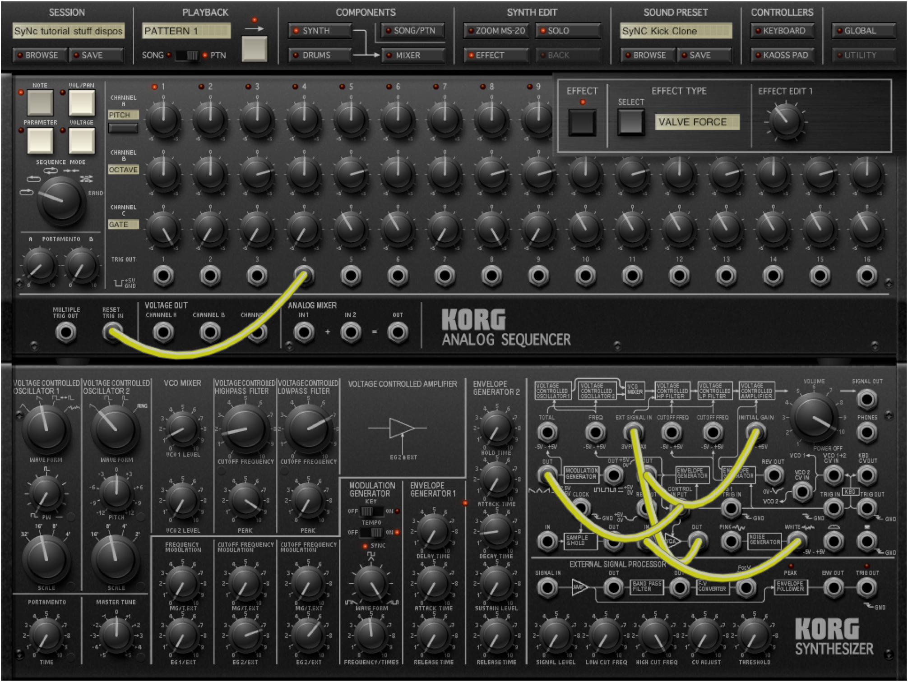Click the Channel A PITCH selector
Image resolution: width=908 pixels, height=682 pixels.
123,115
